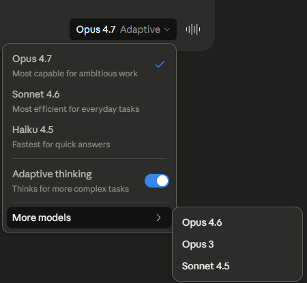The width and height of the screenshot is (307, 283).
Task: Open the Opus 4.7 Adaptive model selector
Action: [x=123, y=29]
